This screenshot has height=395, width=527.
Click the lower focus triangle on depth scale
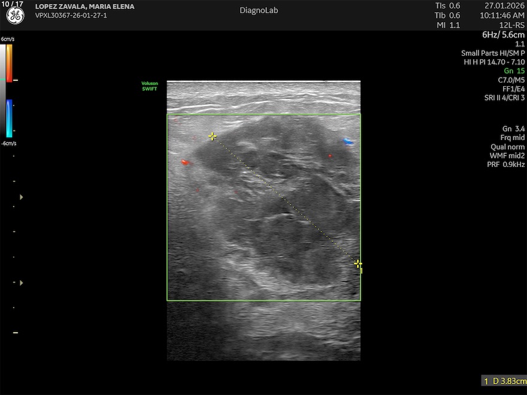pos(22,282)
